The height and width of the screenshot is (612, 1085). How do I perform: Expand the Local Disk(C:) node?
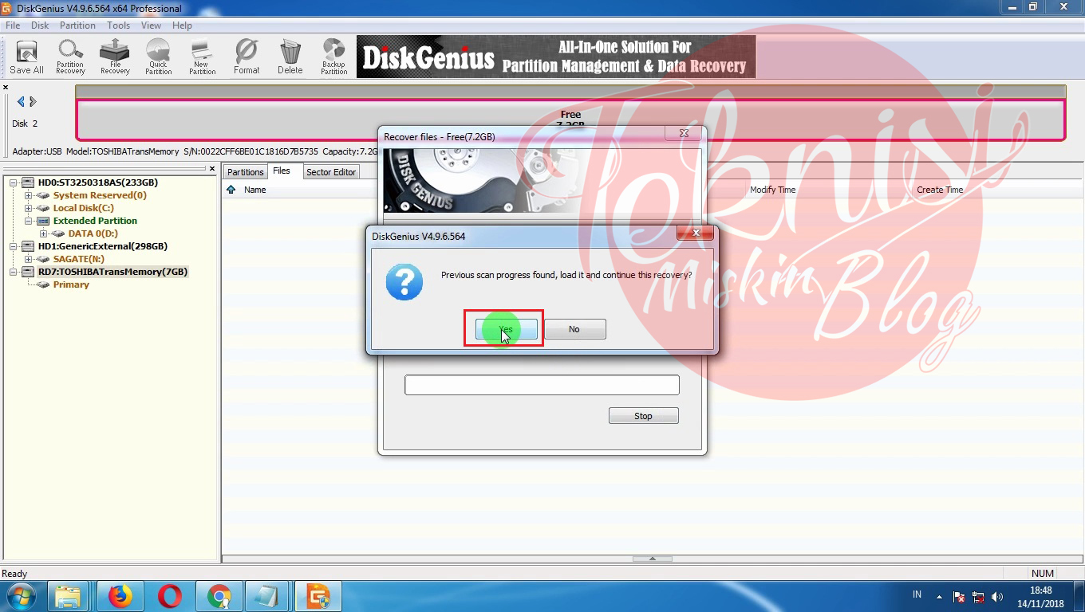[28, 208]
